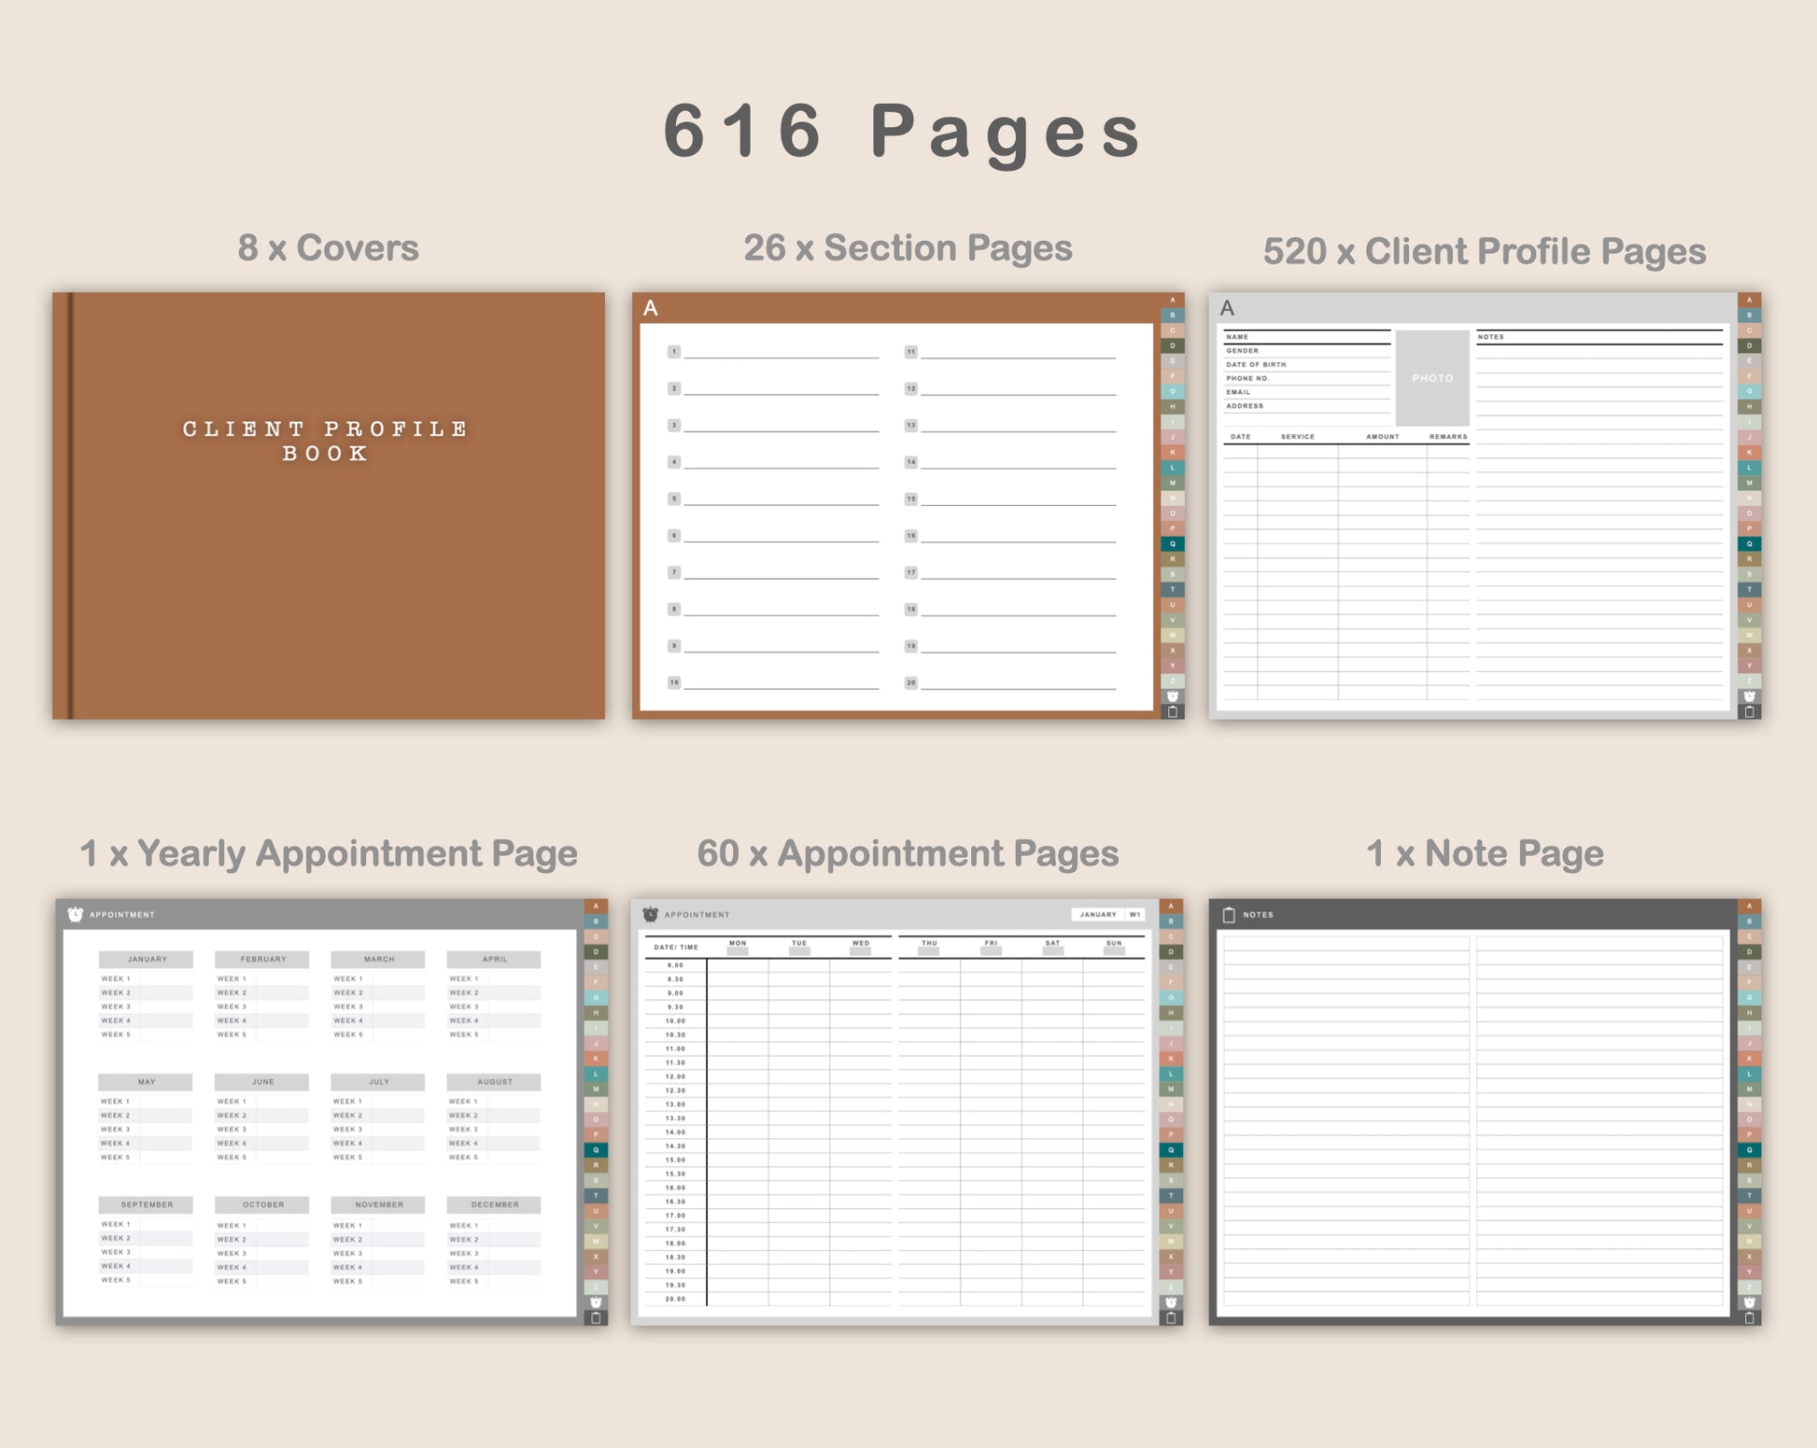
Task: Go to tab D on the Note page
Action: point(1750,952)
